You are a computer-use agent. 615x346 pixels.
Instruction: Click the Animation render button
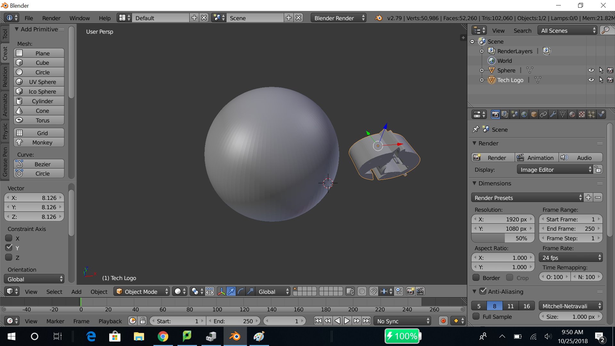click(536, 158)
